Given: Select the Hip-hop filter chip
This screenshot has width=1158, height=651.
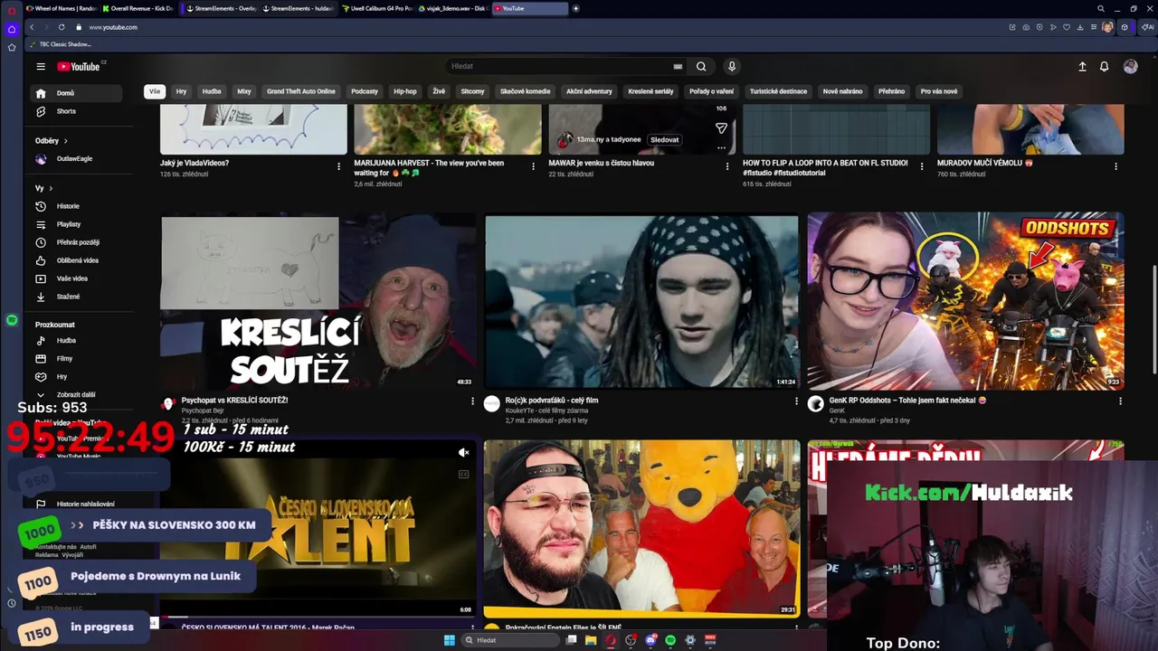Looking at the screenshot, I should 405,91.
